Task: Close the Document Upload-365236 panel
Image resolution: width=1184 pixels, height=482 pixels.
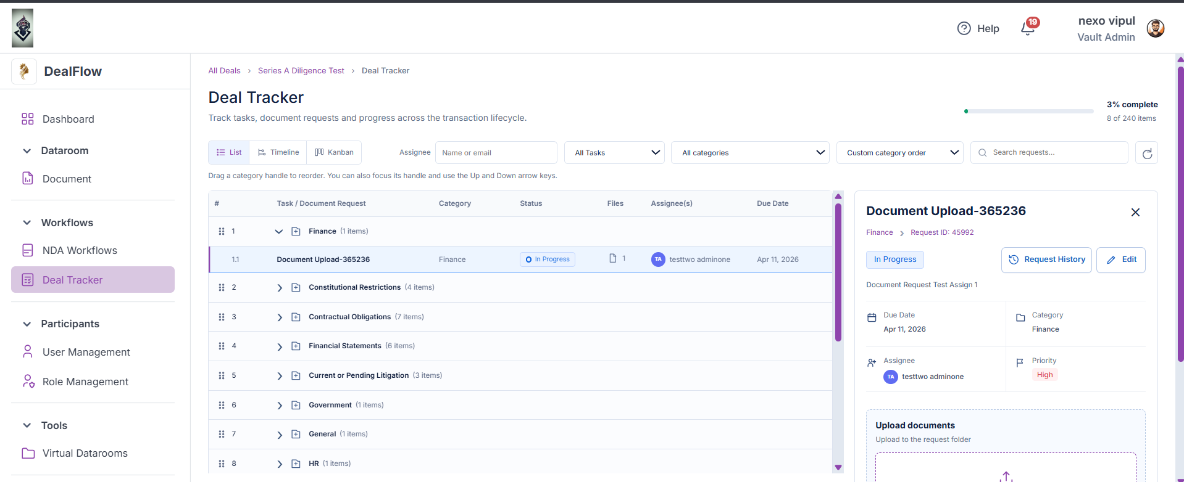Action: (1135, 212)
